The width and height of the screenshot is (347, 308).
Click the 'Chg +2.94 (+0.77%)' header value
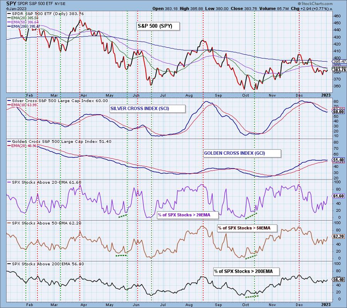point(310,9)
